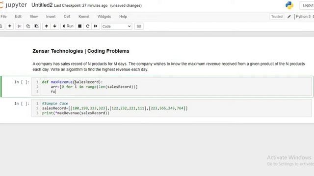The height and width of the screenshot is (176, 314).
Task: Open the cell type Code dropdown
Action: click(x=116, y=26)
